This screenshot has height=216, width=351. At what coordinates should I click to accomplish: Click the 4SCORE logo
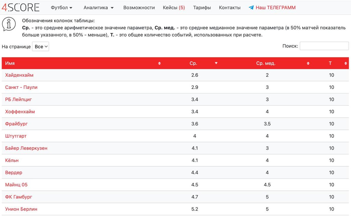tap(20, 7)
